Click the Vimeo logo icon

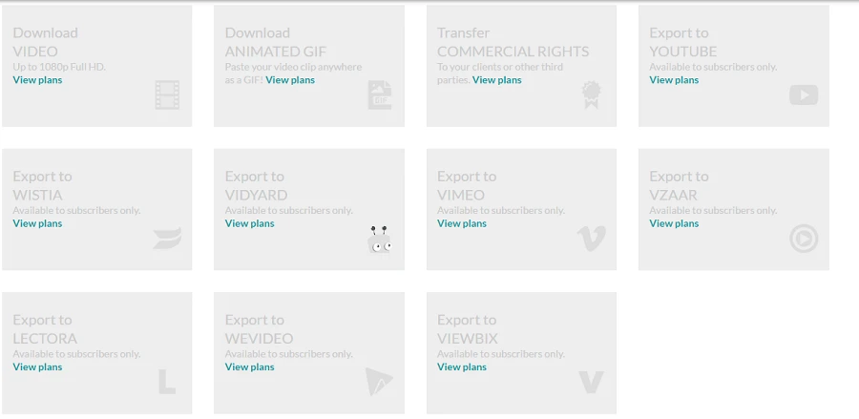coord(591,239)
